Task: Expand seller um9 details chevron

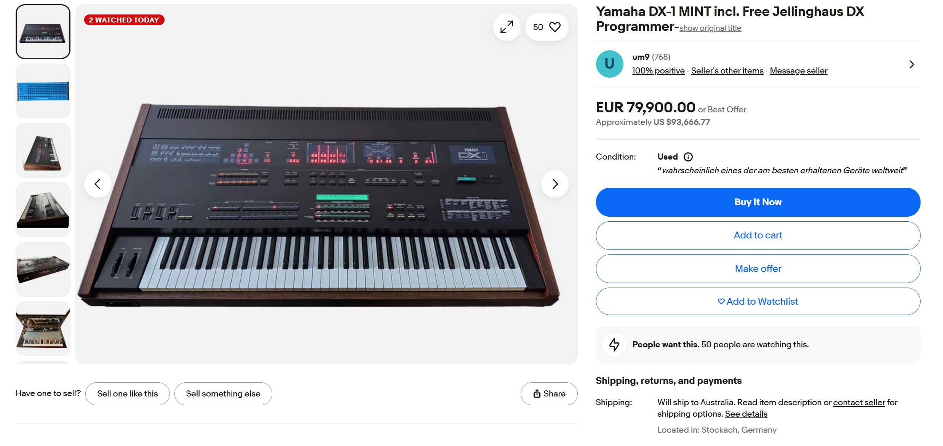Action: tap(911, 64)
